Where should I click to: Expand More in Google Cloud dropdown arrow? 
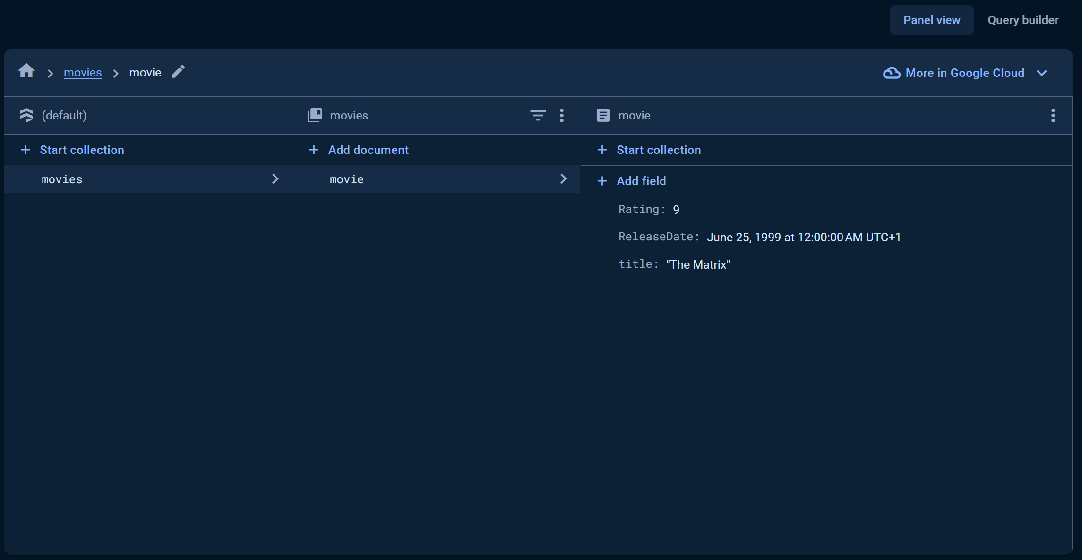[x=1042, y=73]
